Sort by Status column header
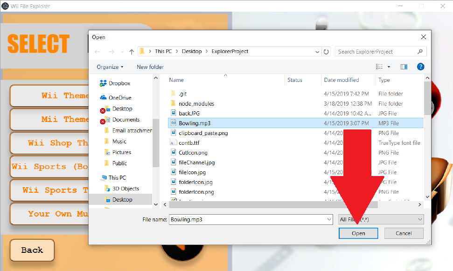This screenshot has height=271, width=453. [295, 80]
